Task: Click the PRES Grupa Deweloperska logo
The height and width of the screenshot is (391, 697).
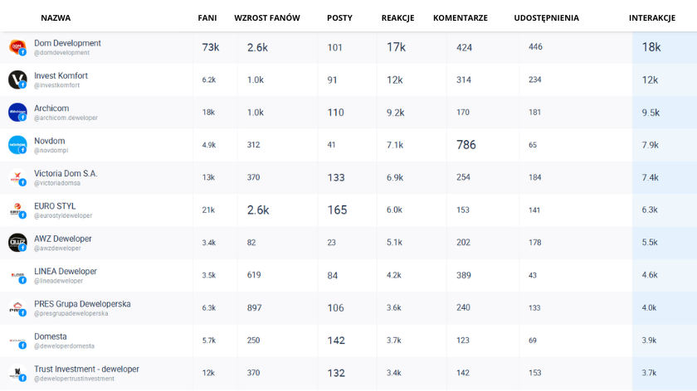Action: (x=17, y=307)
